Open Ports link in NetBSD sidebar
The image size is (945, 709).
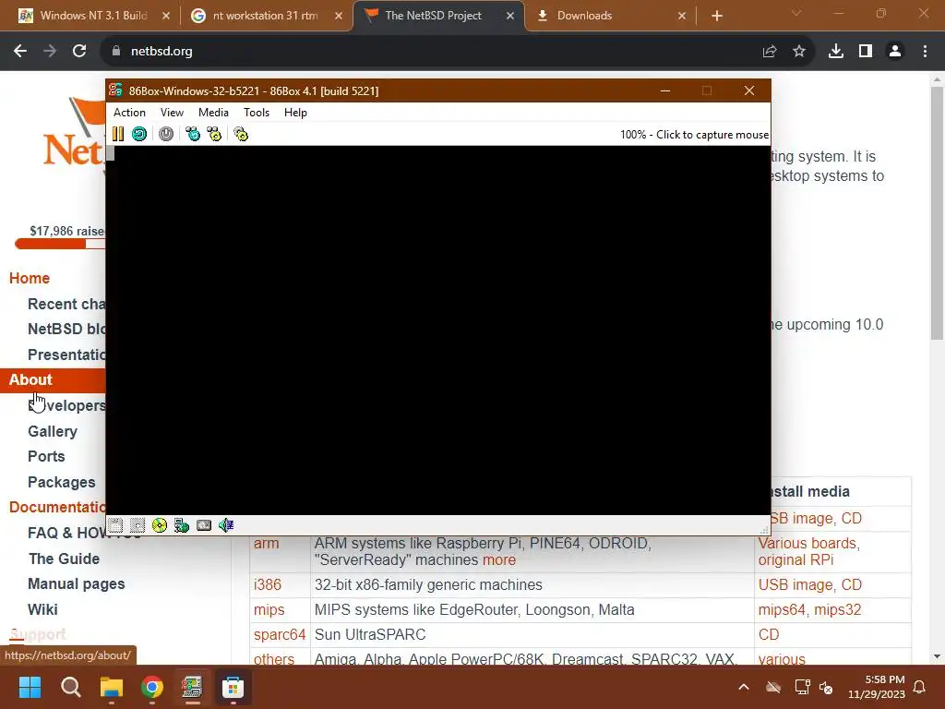(46, 456)
